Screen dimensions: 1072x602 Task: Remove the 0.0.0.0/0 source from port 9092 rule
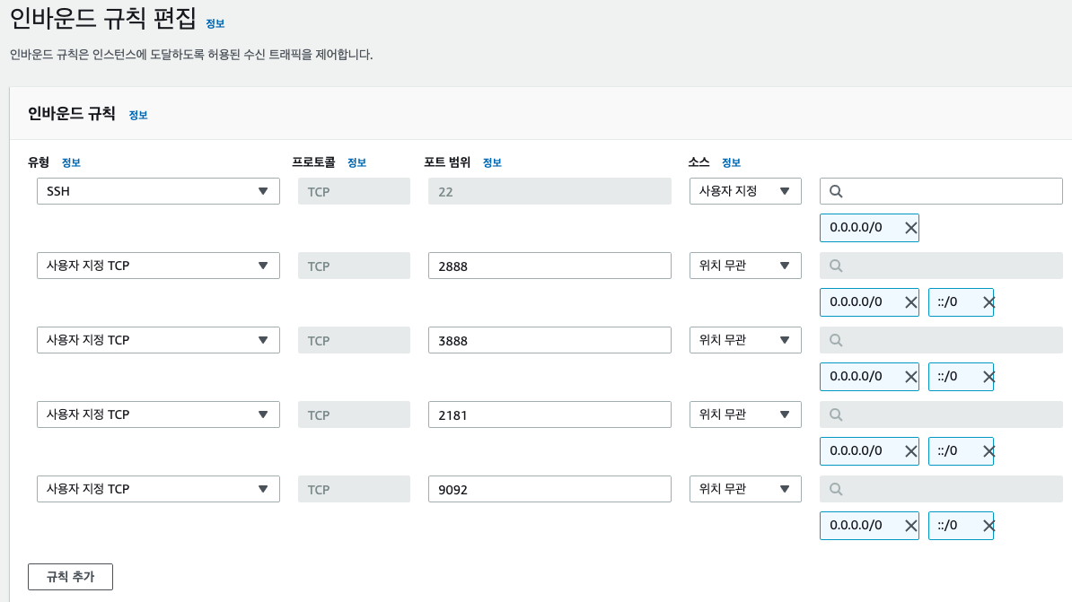click(909, 526)
